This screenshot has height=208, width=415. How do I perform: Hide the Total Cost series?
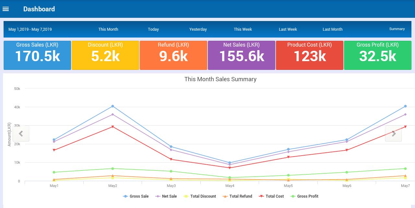tap(271, 196)
